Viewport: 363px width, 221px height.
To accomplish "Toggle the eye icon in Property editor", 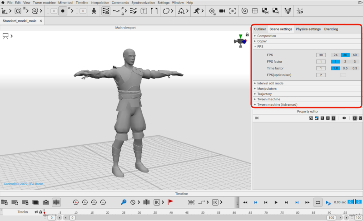I will [x=344, y=118].
